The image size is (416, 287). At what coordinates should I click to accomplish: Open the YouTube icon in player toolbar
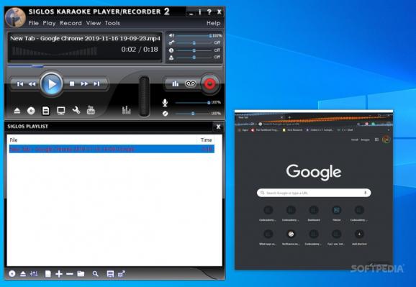pyautogui.click(x=91, y=110)
